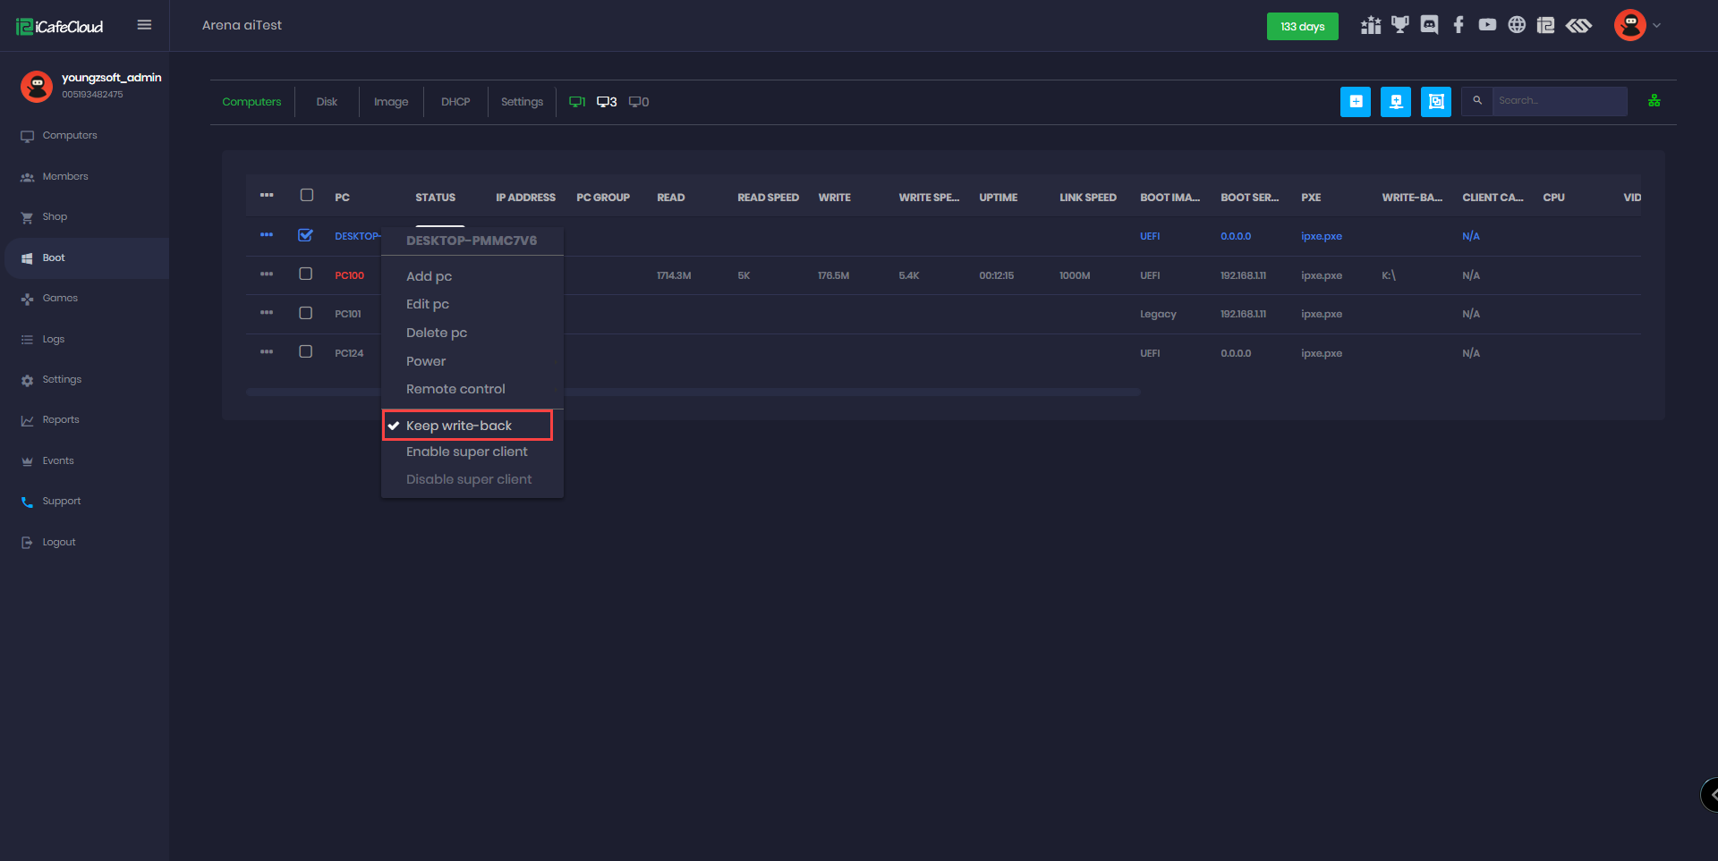The image size is (1718, 861).
Task: Click inside the Search field
Action: pyautogui.click(x=1559, y=100)
